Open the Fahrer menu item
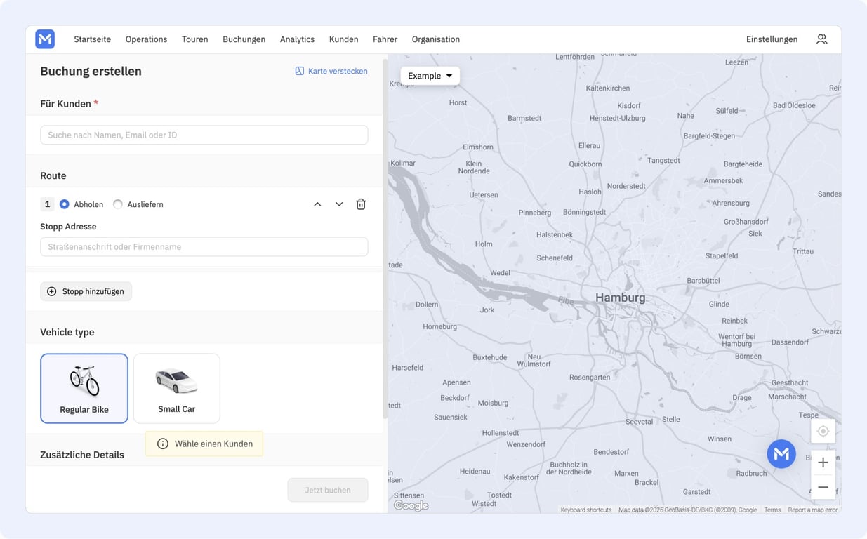The image size is (867, 539). pyautogui.click(x=385, y=39)
